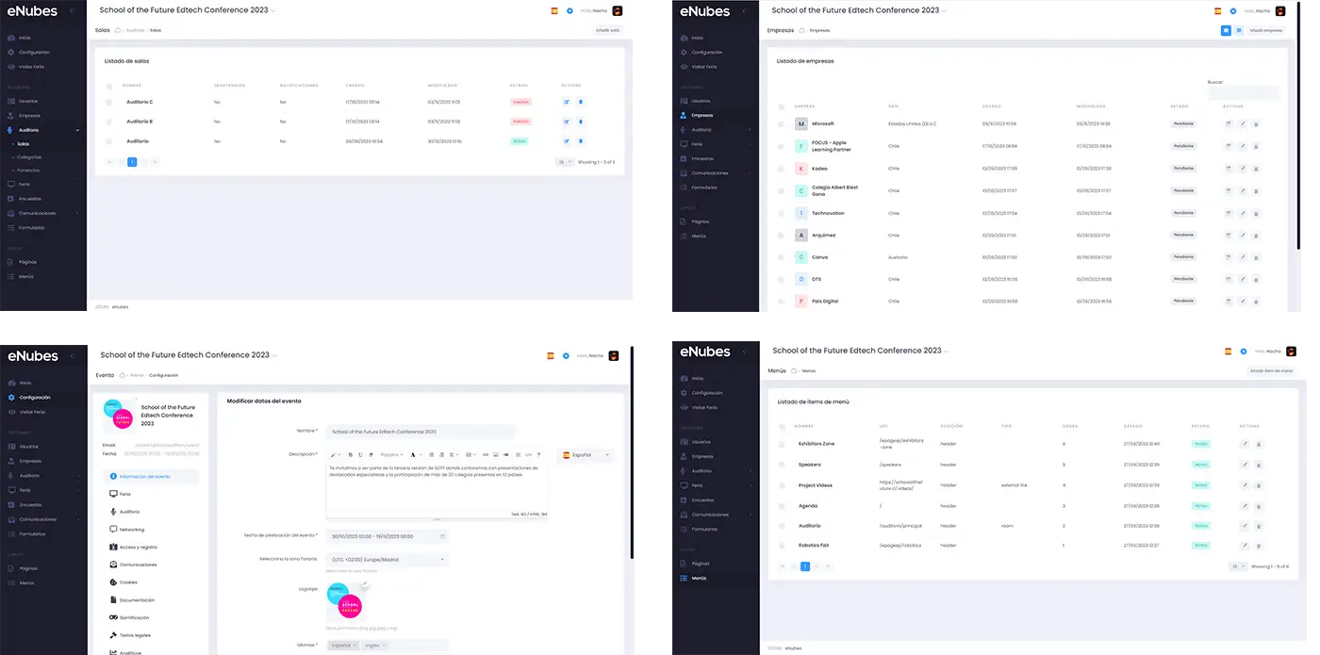Click the logotipo edit pencil icon
This screenshot has height=655, width=1320.
pos(364,584)
